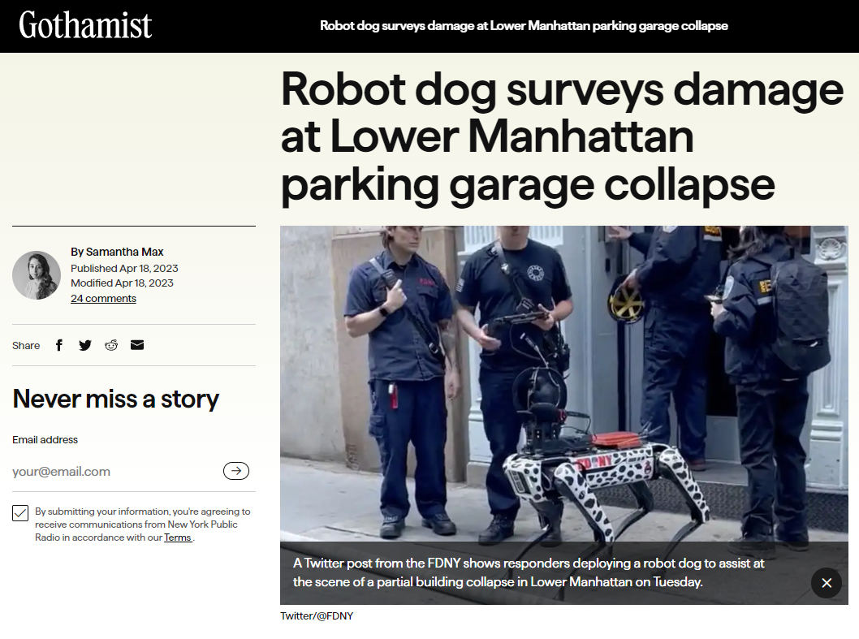The image size is (859, 639).
Task: Open the Gothamist homepage logo
Action: tap(85, 25)
